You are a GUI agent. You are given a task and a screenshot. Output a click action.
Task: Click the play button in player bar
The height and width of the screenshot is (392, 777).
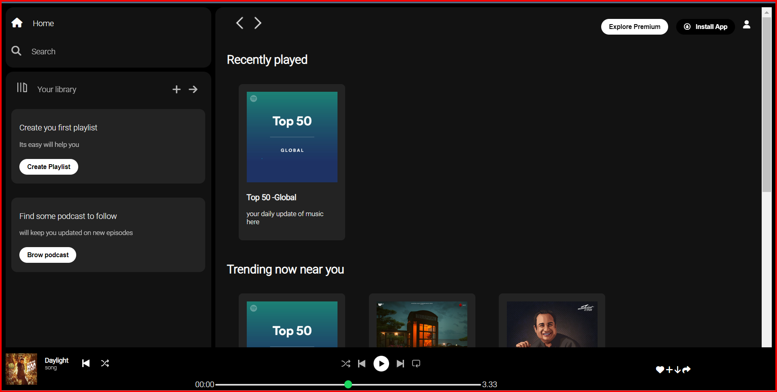click(x=381, y=363)
